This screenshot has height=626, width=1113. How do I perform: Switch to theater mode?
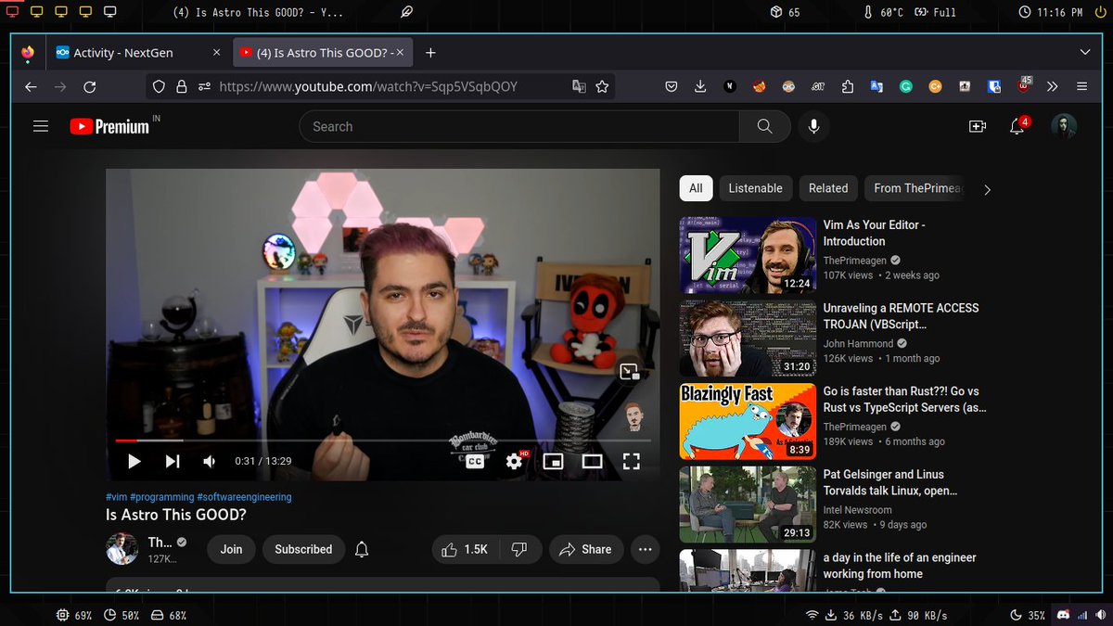593,461
